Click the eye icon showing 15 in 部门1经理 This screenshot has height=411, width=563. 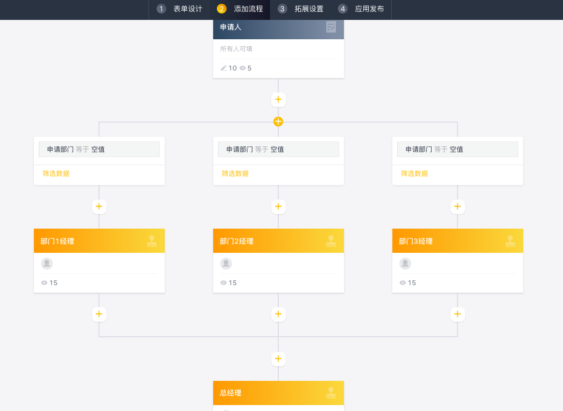coord(44,283)
